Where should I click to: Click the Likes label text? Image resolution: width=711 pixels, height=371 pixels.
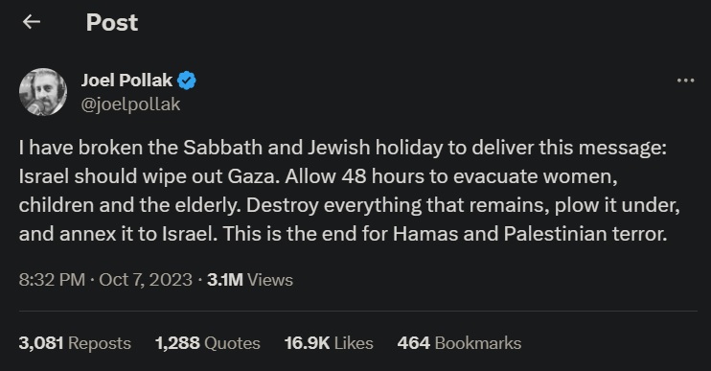coord(354,343)
